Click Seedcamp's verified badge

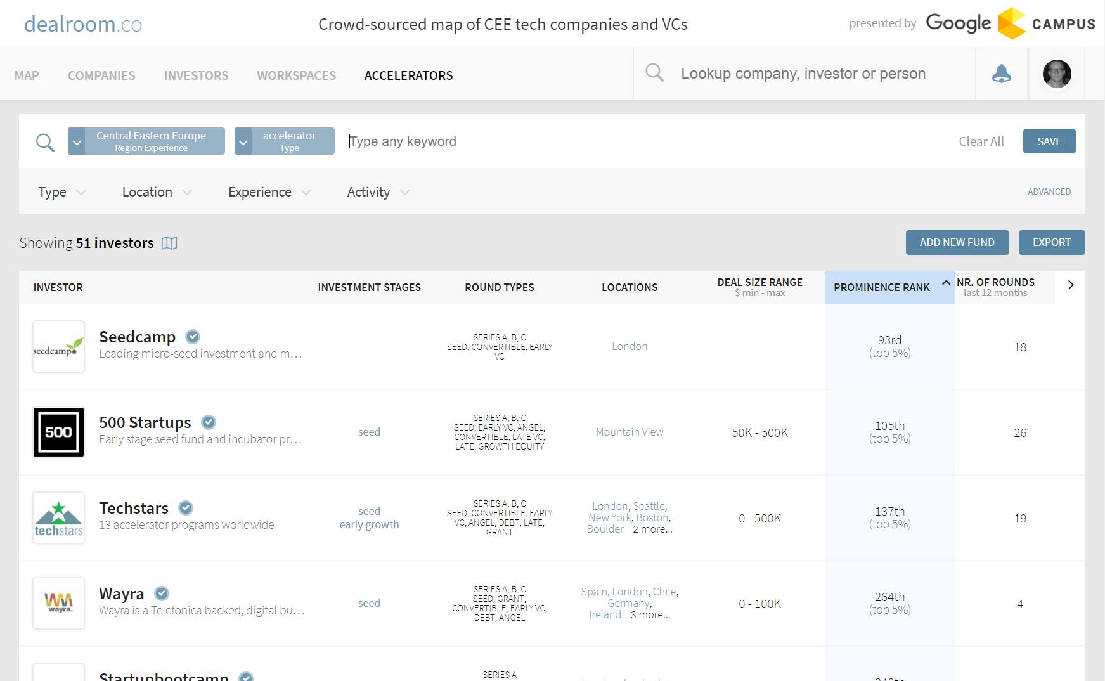point(193,337)
